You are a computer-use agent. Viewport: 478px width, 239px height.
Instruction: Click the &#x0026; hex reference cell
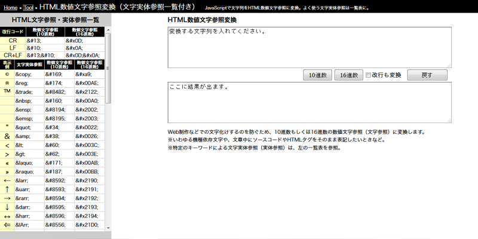click(x=89, y=136)
